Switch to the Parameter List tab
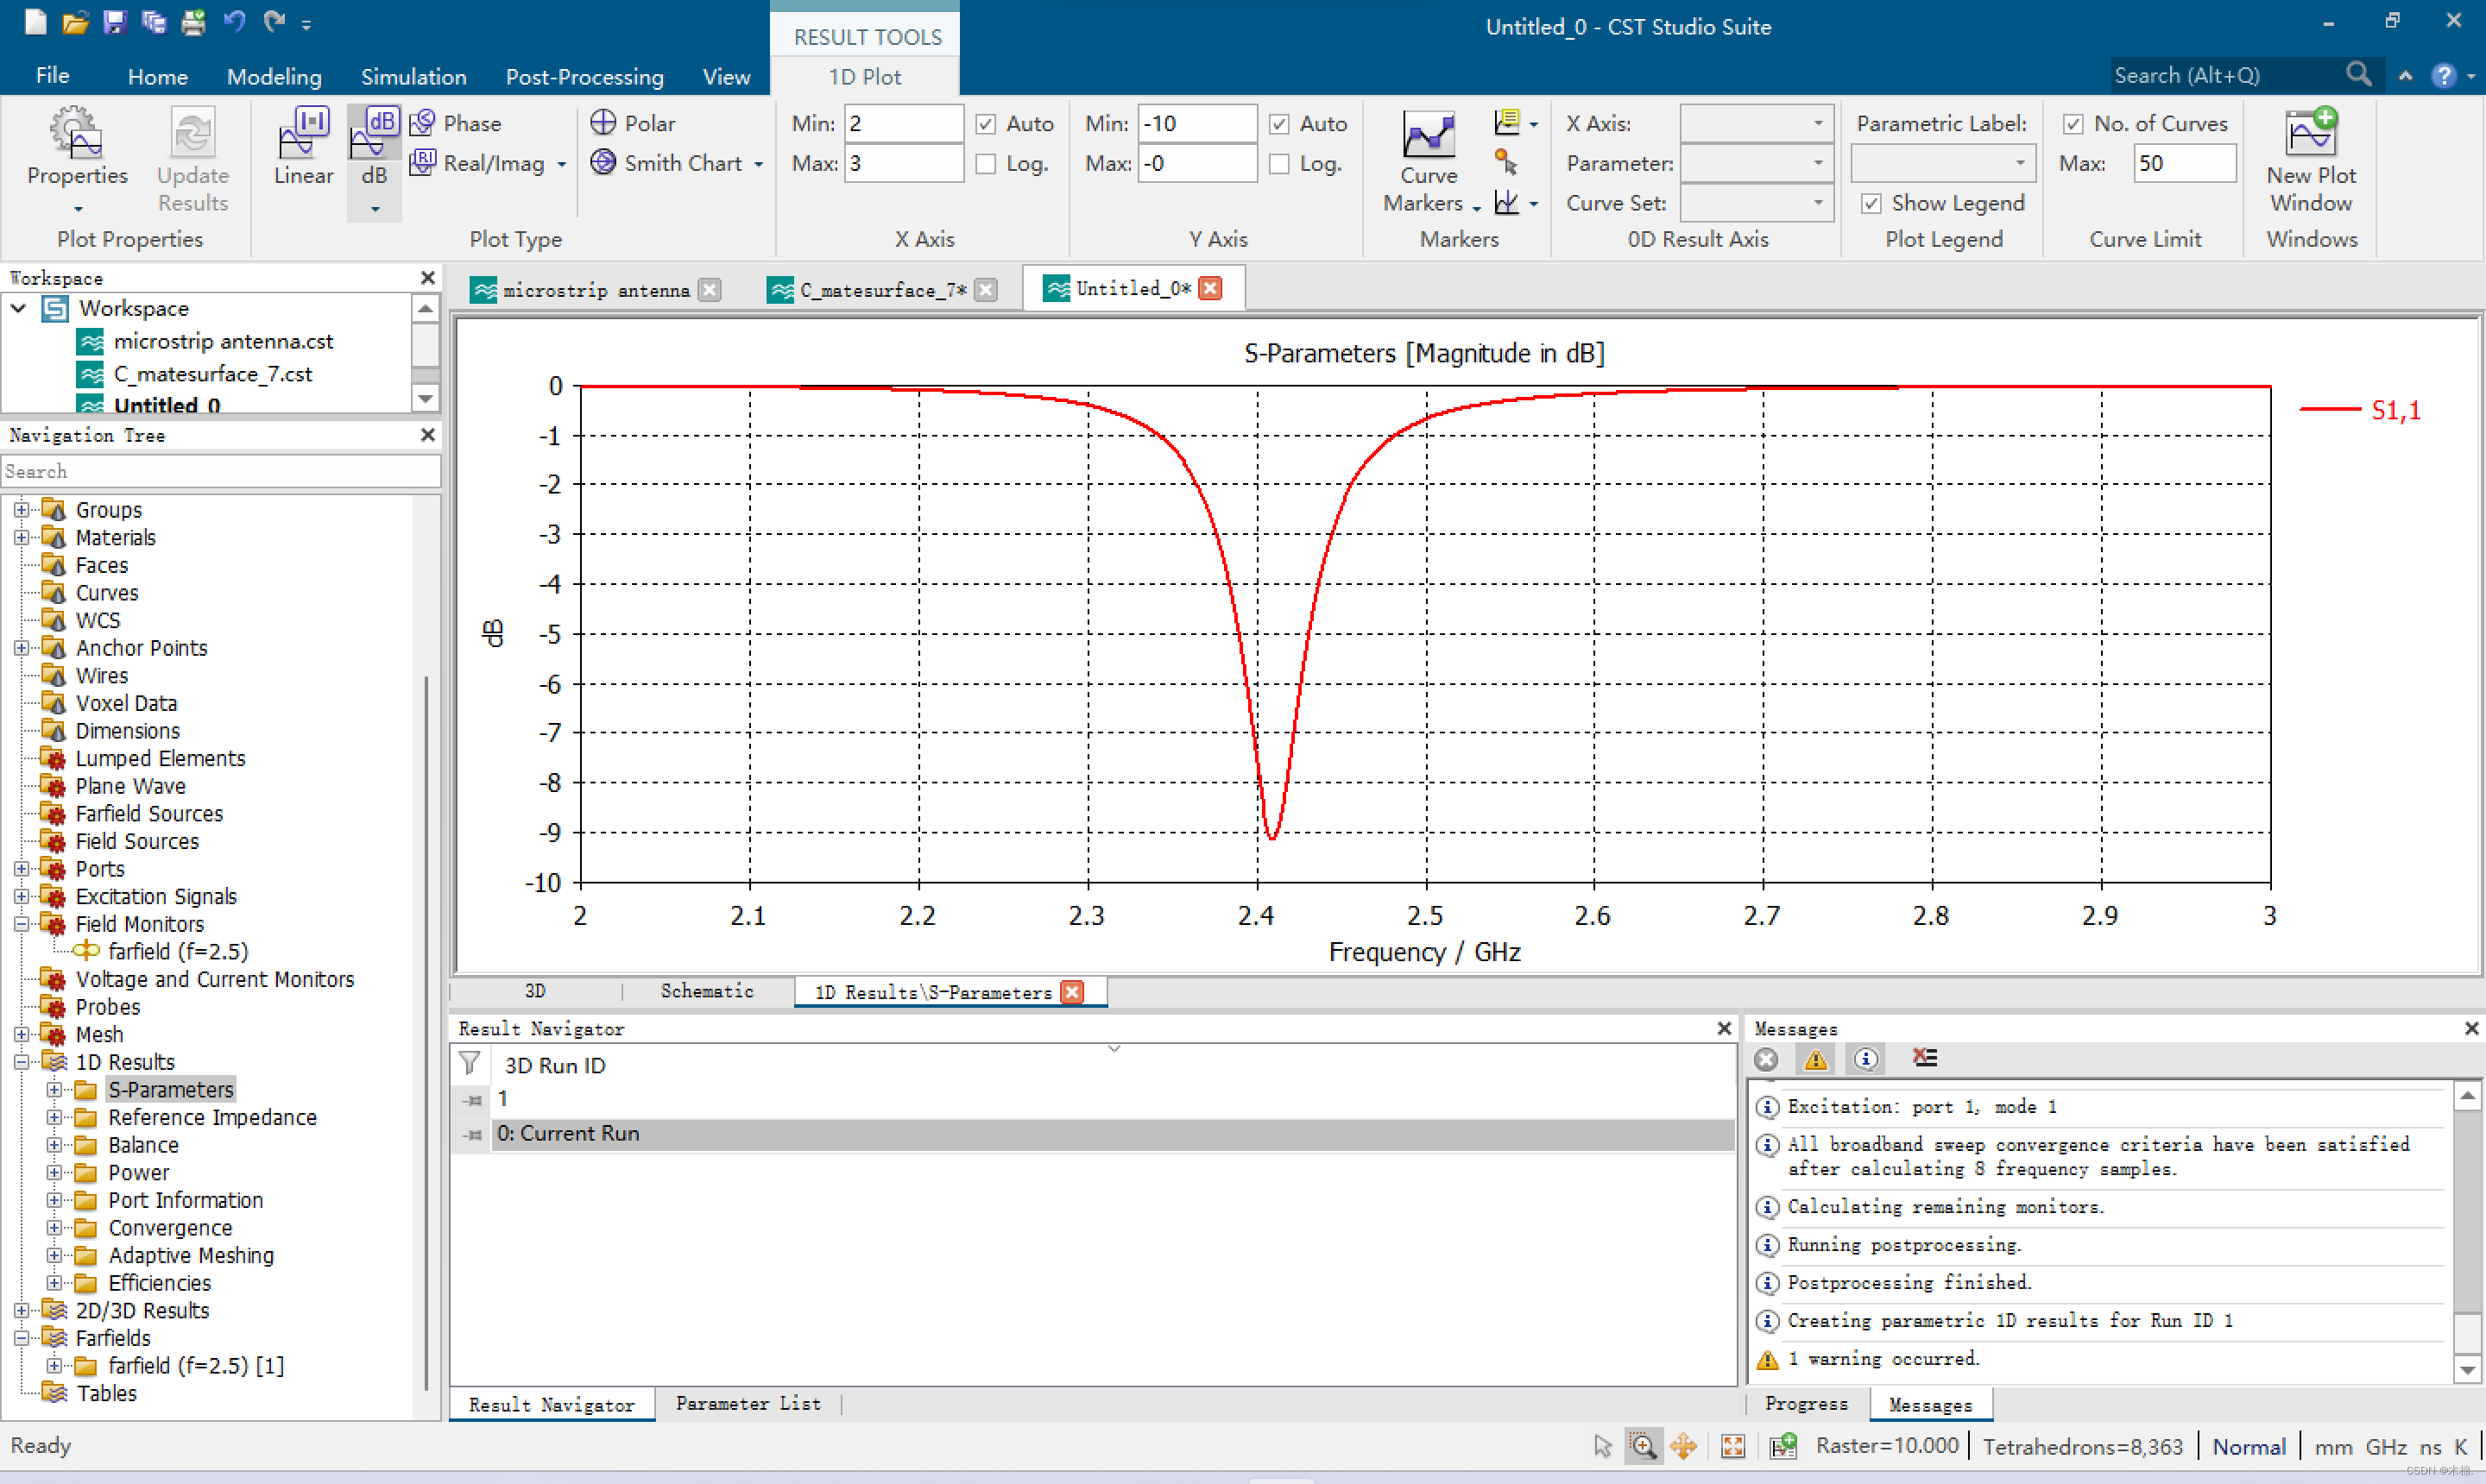 coord(748,1404)
